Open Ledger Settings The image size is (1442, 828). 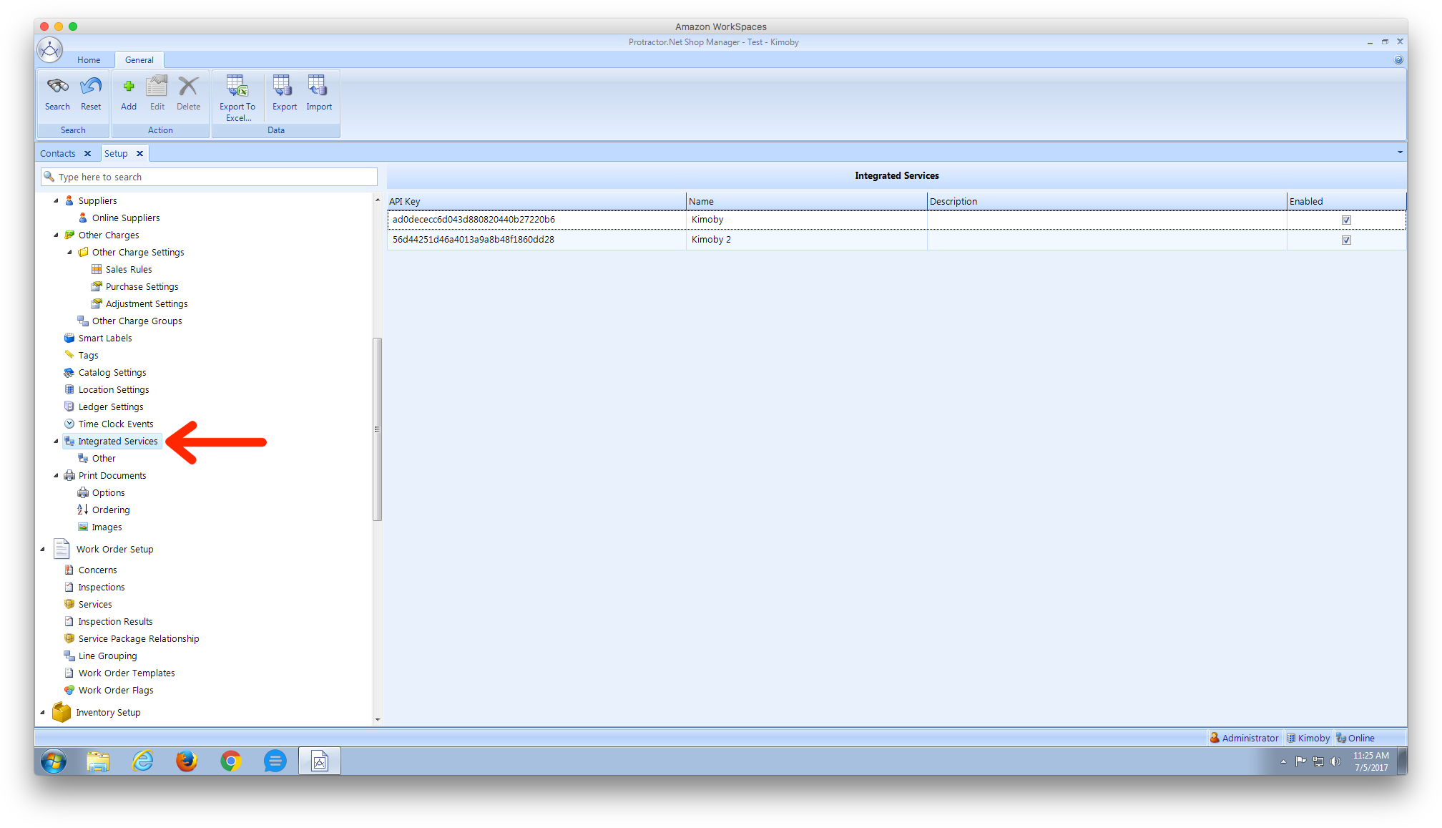click(111, 407)
